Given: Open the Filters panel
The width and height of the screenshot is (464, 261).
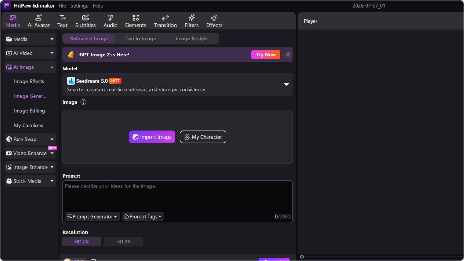Looking at the screenshot, I should 191,21.
